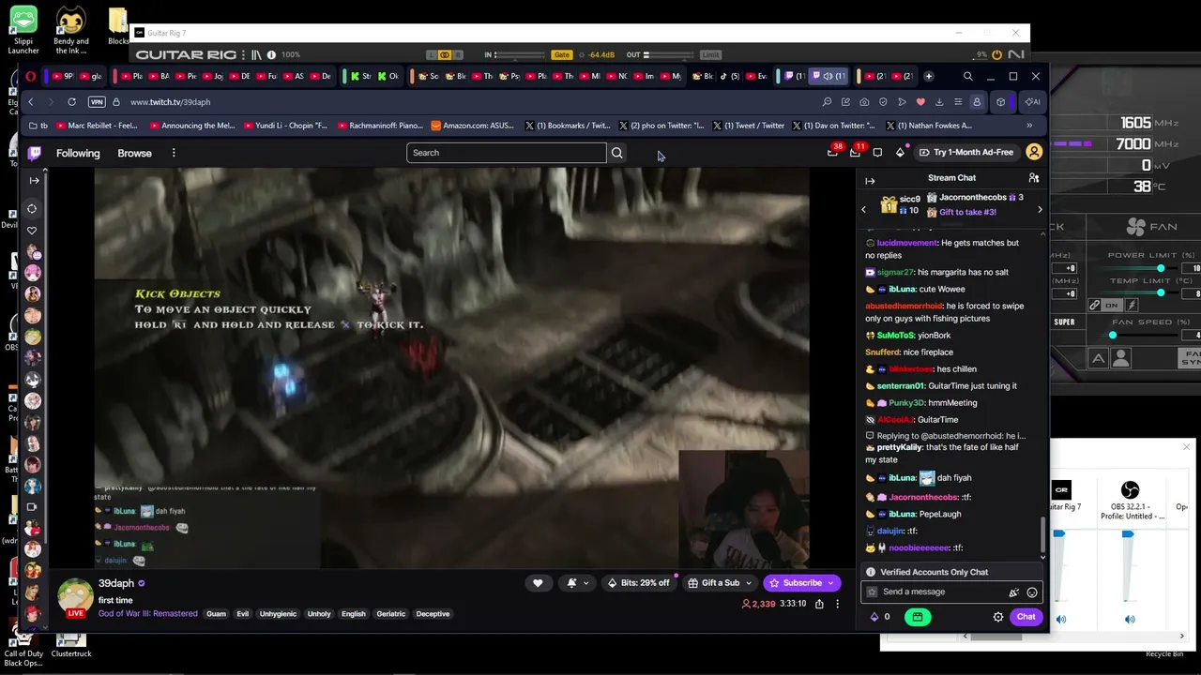Click the Try 1-Month Ad-Free button
This screenshot has width=1201, height=675.
[x=966, y=152]
